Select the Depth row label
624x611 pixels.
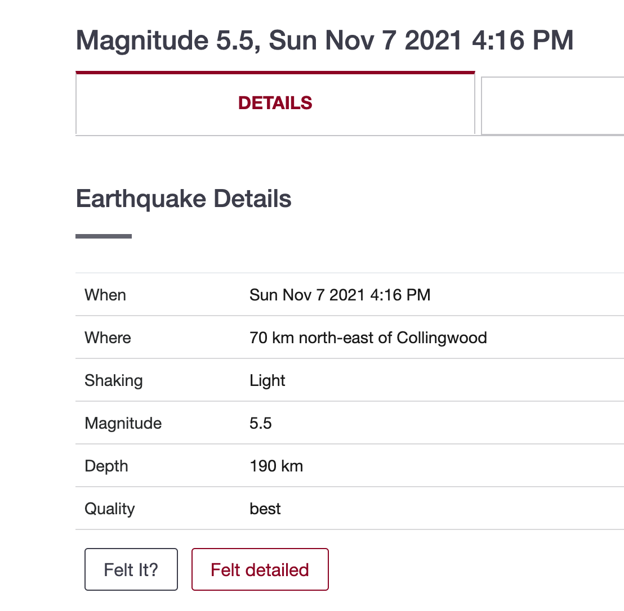click(x=106, y=466)
